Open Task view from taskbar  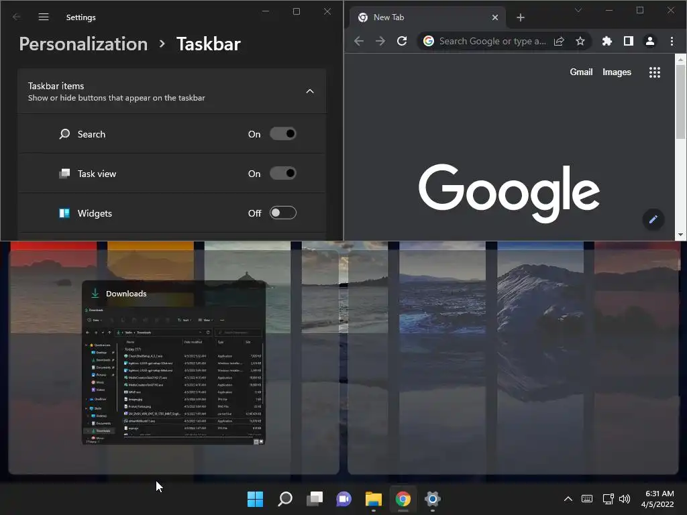[x=314, y=498]
